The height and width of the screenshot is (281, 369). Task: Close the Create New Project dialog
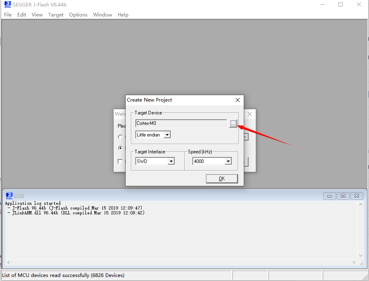[238, 100]
